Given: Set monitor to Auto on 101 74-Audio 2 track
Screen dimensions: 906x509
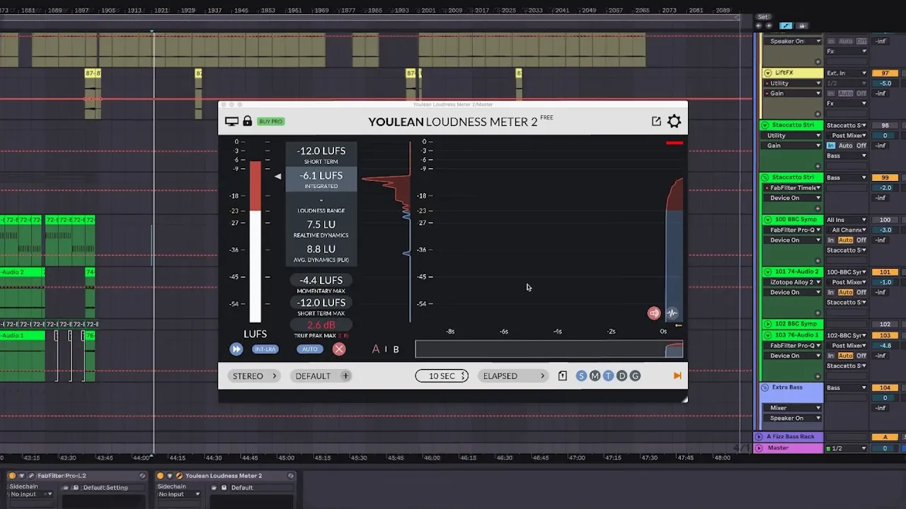Looking at the screenshot, I should (846, 293).
